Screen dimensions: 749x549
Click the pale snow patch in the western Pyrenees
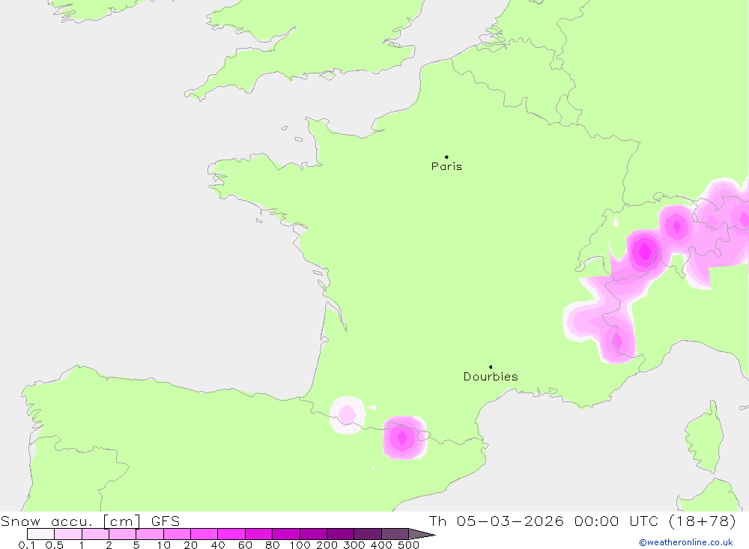click(348, 415)
